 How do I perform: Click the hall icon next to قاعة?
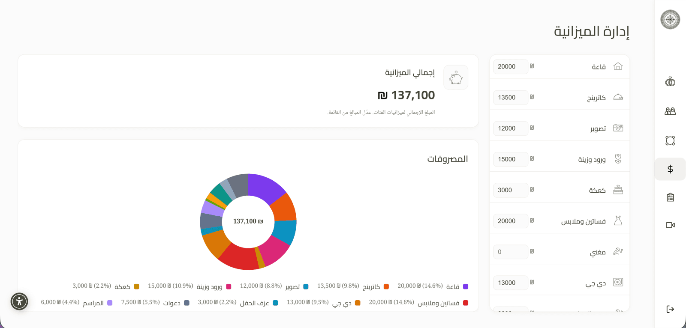[618, 66]
